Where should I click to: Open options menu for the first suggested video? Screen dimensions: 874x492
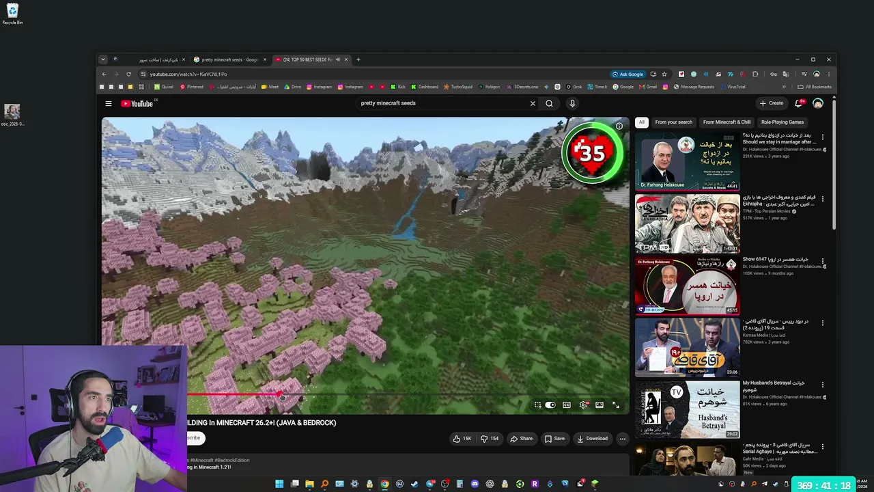click(822, 137)
